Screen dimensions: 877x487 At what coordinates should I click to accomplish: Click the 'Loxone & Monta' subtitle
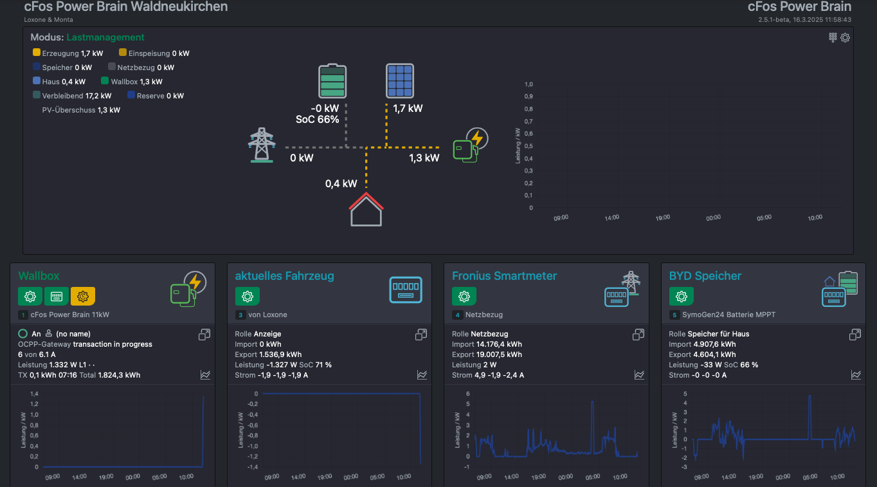pyautogui.click(x=49, y=20)
